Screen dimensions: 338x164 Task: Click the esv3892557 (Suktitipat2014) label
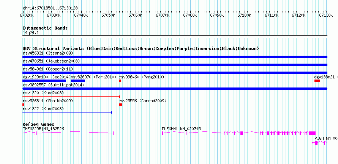click(54, 85)
